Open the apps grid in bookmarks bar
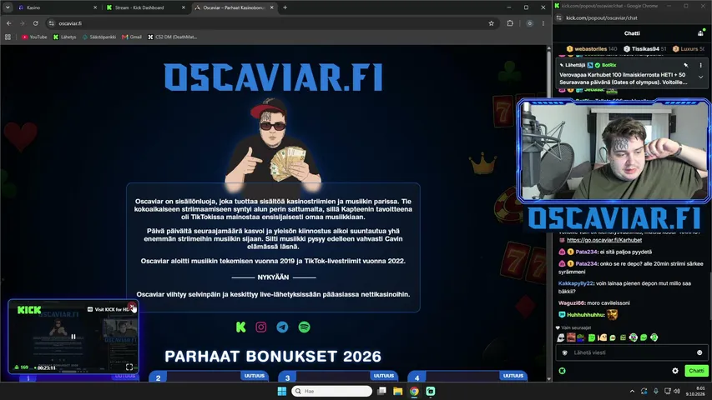 pos(8,37)
